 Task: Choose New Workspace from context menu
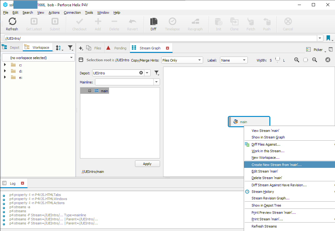click(x=289, y=158)
